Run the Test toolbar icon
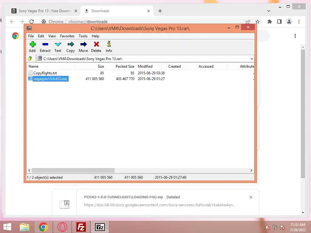The image size is (311, 233). [58, 47]
